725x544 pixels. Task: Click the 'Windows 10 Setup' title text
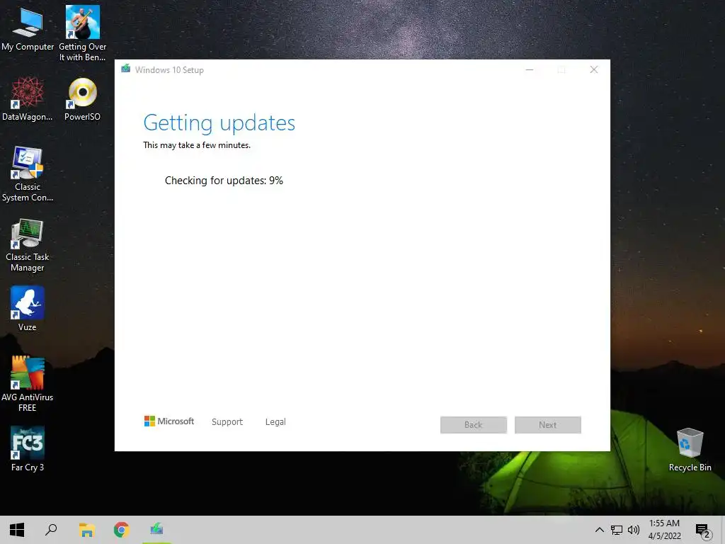point(169,70)
